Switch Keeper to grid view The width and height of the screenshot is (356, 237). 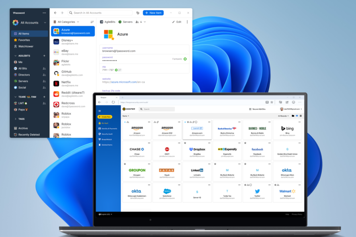(x=297, y=116)
